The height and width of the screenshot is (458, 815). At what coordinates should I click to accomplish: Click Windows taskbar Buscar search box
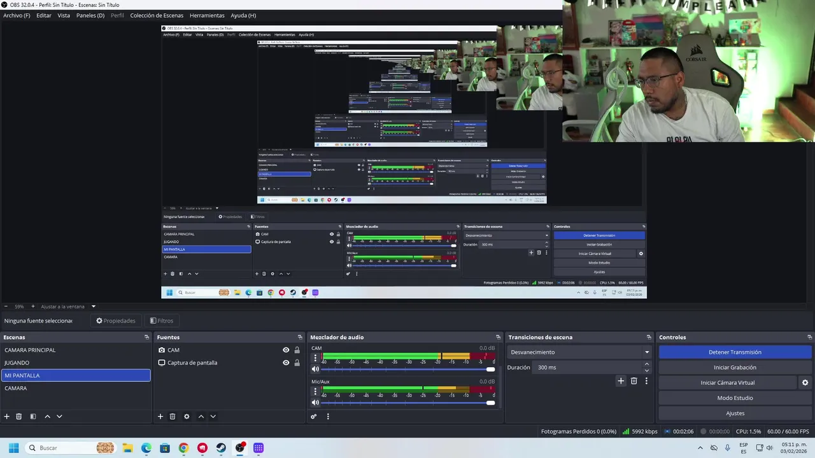click(70, 448)
